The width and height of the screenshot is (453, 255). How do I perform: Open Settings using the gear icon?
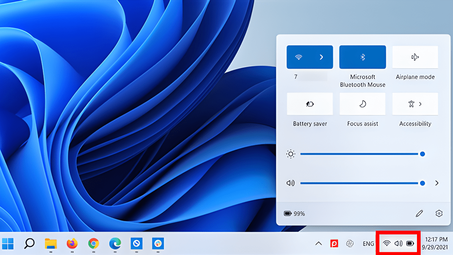(x=439, y=213)
